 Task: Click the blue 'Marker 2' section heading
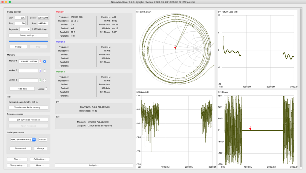pos(60,42)
